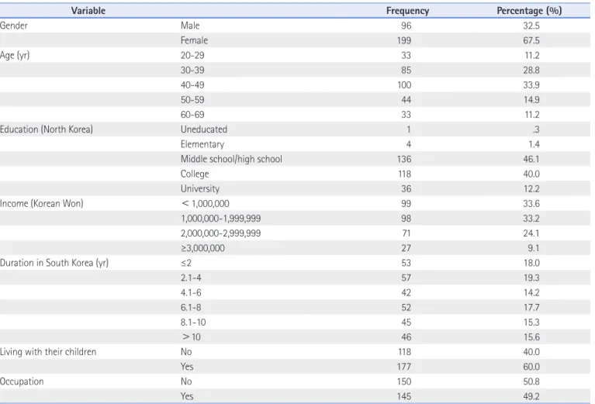Select the 'Gender' variable label
The height and width of the screenshot is (404, 595).
[x=14, y=26]
